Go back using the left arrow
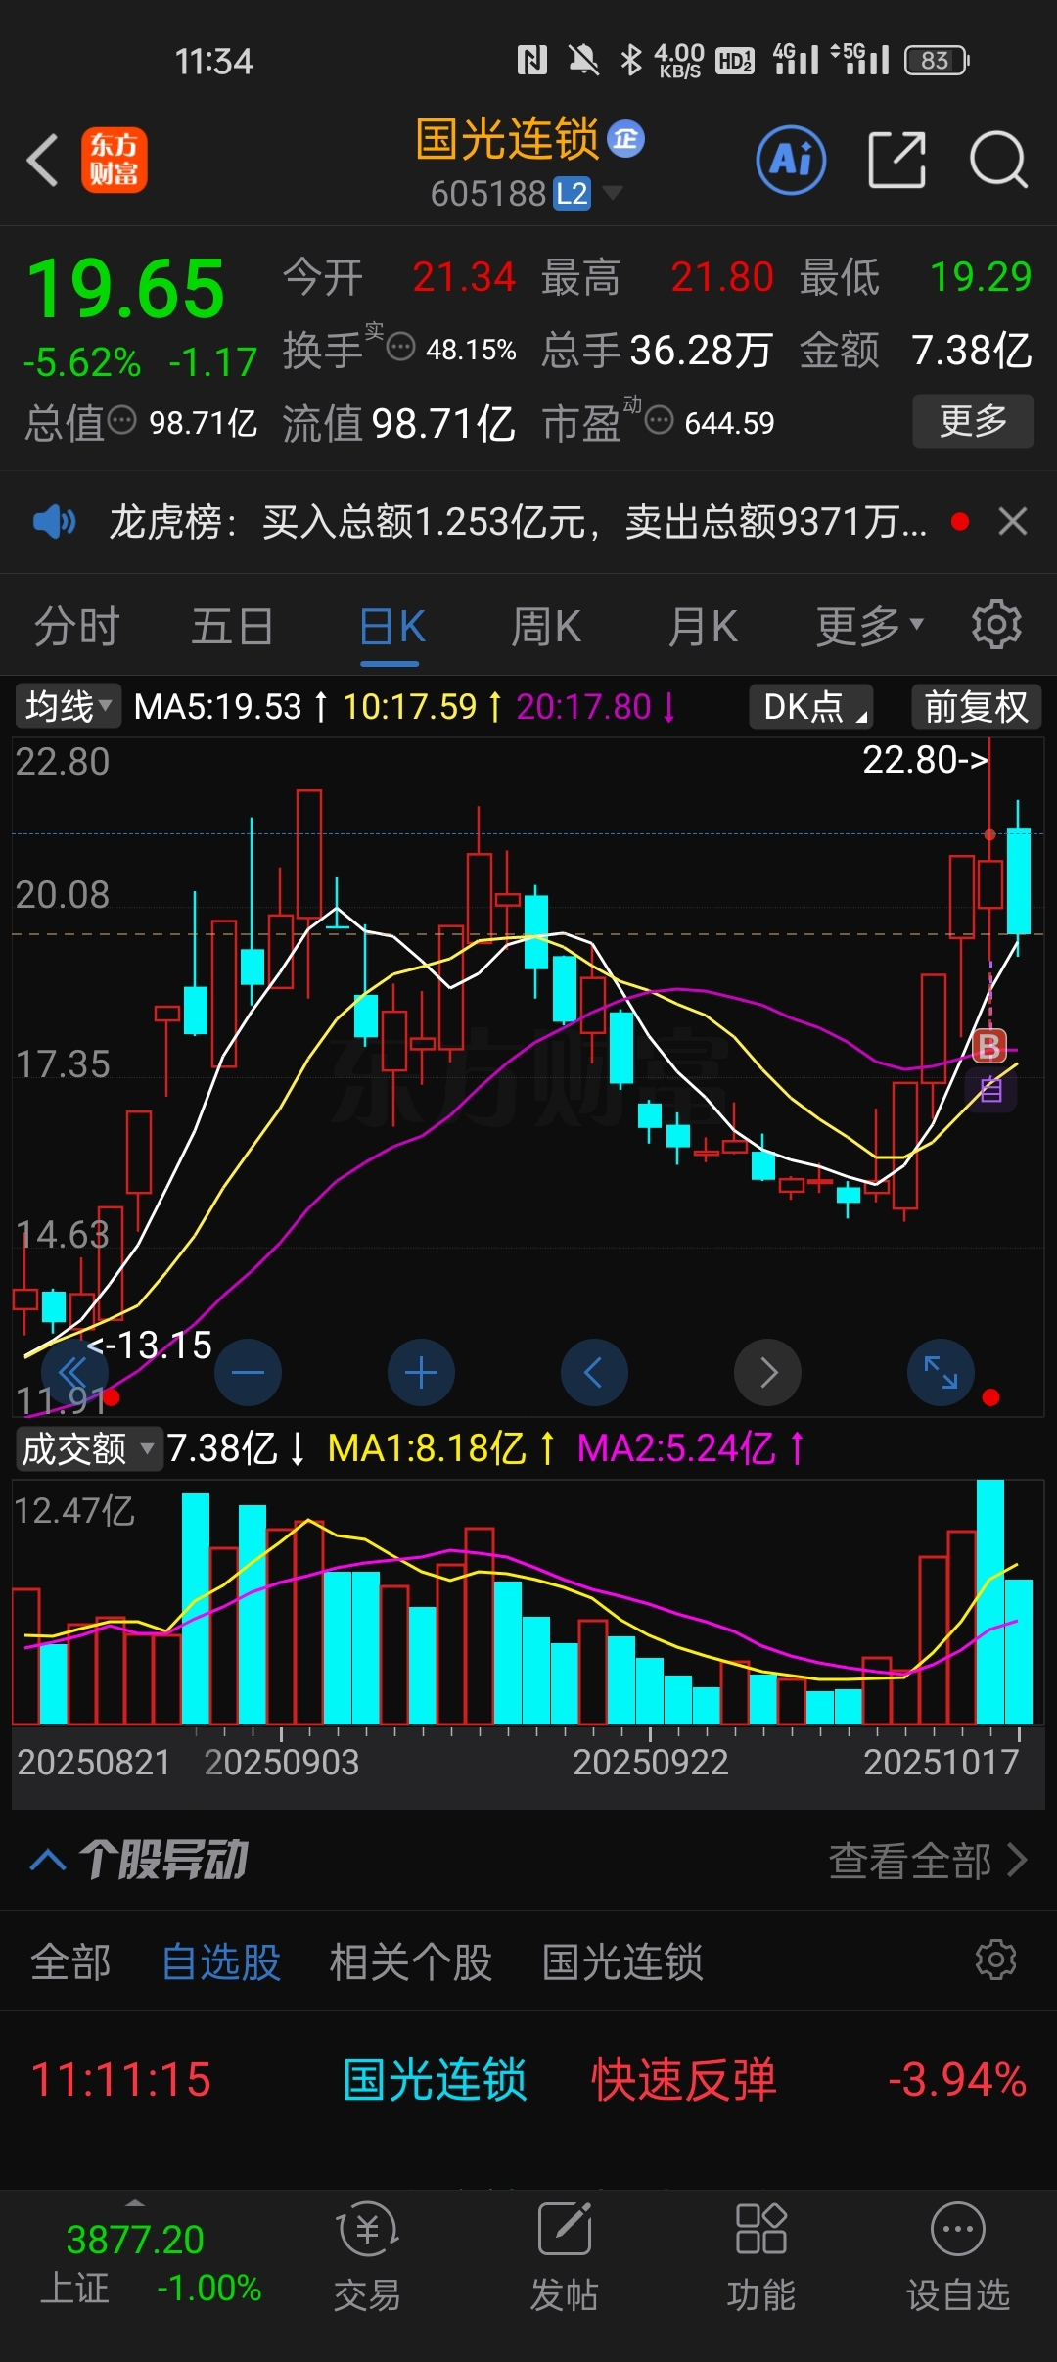1057x2362 pixels. [x=42, y=160]
